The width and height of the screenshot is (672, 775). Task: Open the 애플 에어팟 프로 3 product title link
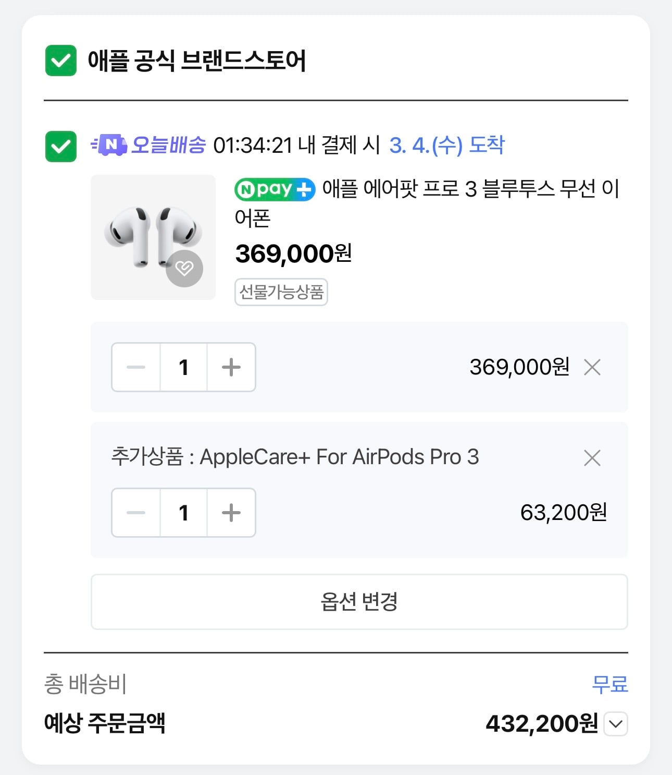pos(427,203)
